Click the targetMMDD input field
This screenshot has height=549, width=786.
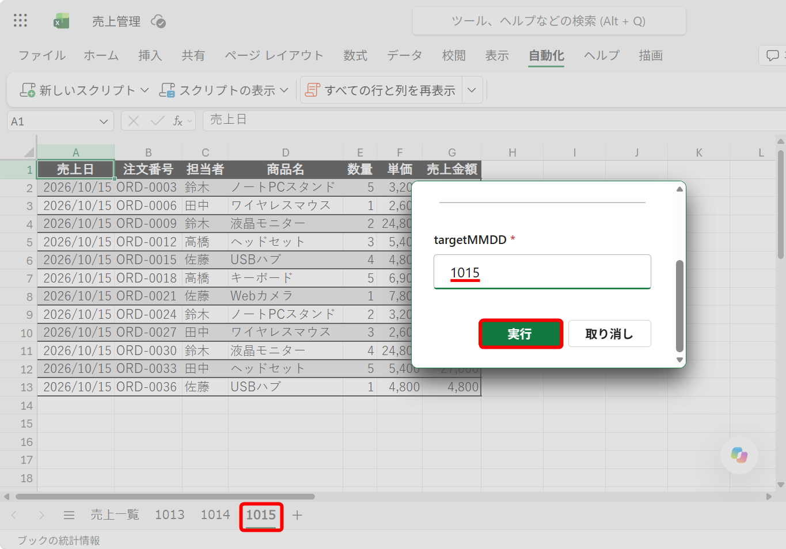coord(542,272)
